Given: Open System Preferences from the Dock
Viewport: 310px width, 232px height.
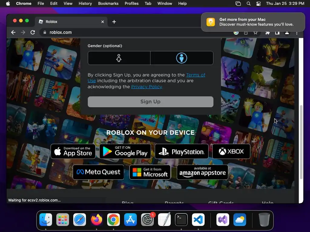Looking at the screenshot, I should pyautogui.click(x=147, y=220).
